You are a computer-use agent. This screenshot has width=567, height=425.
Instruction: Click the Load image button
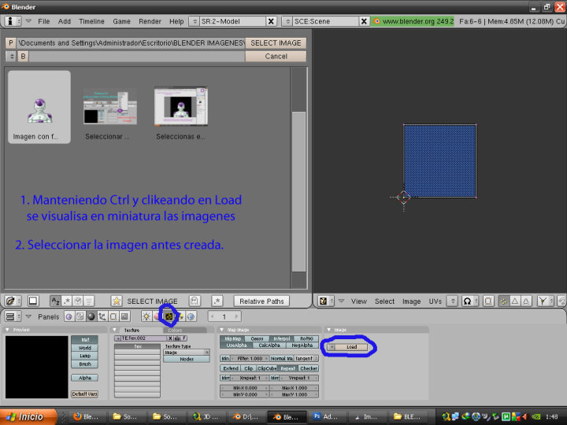(x=351, y=347)
